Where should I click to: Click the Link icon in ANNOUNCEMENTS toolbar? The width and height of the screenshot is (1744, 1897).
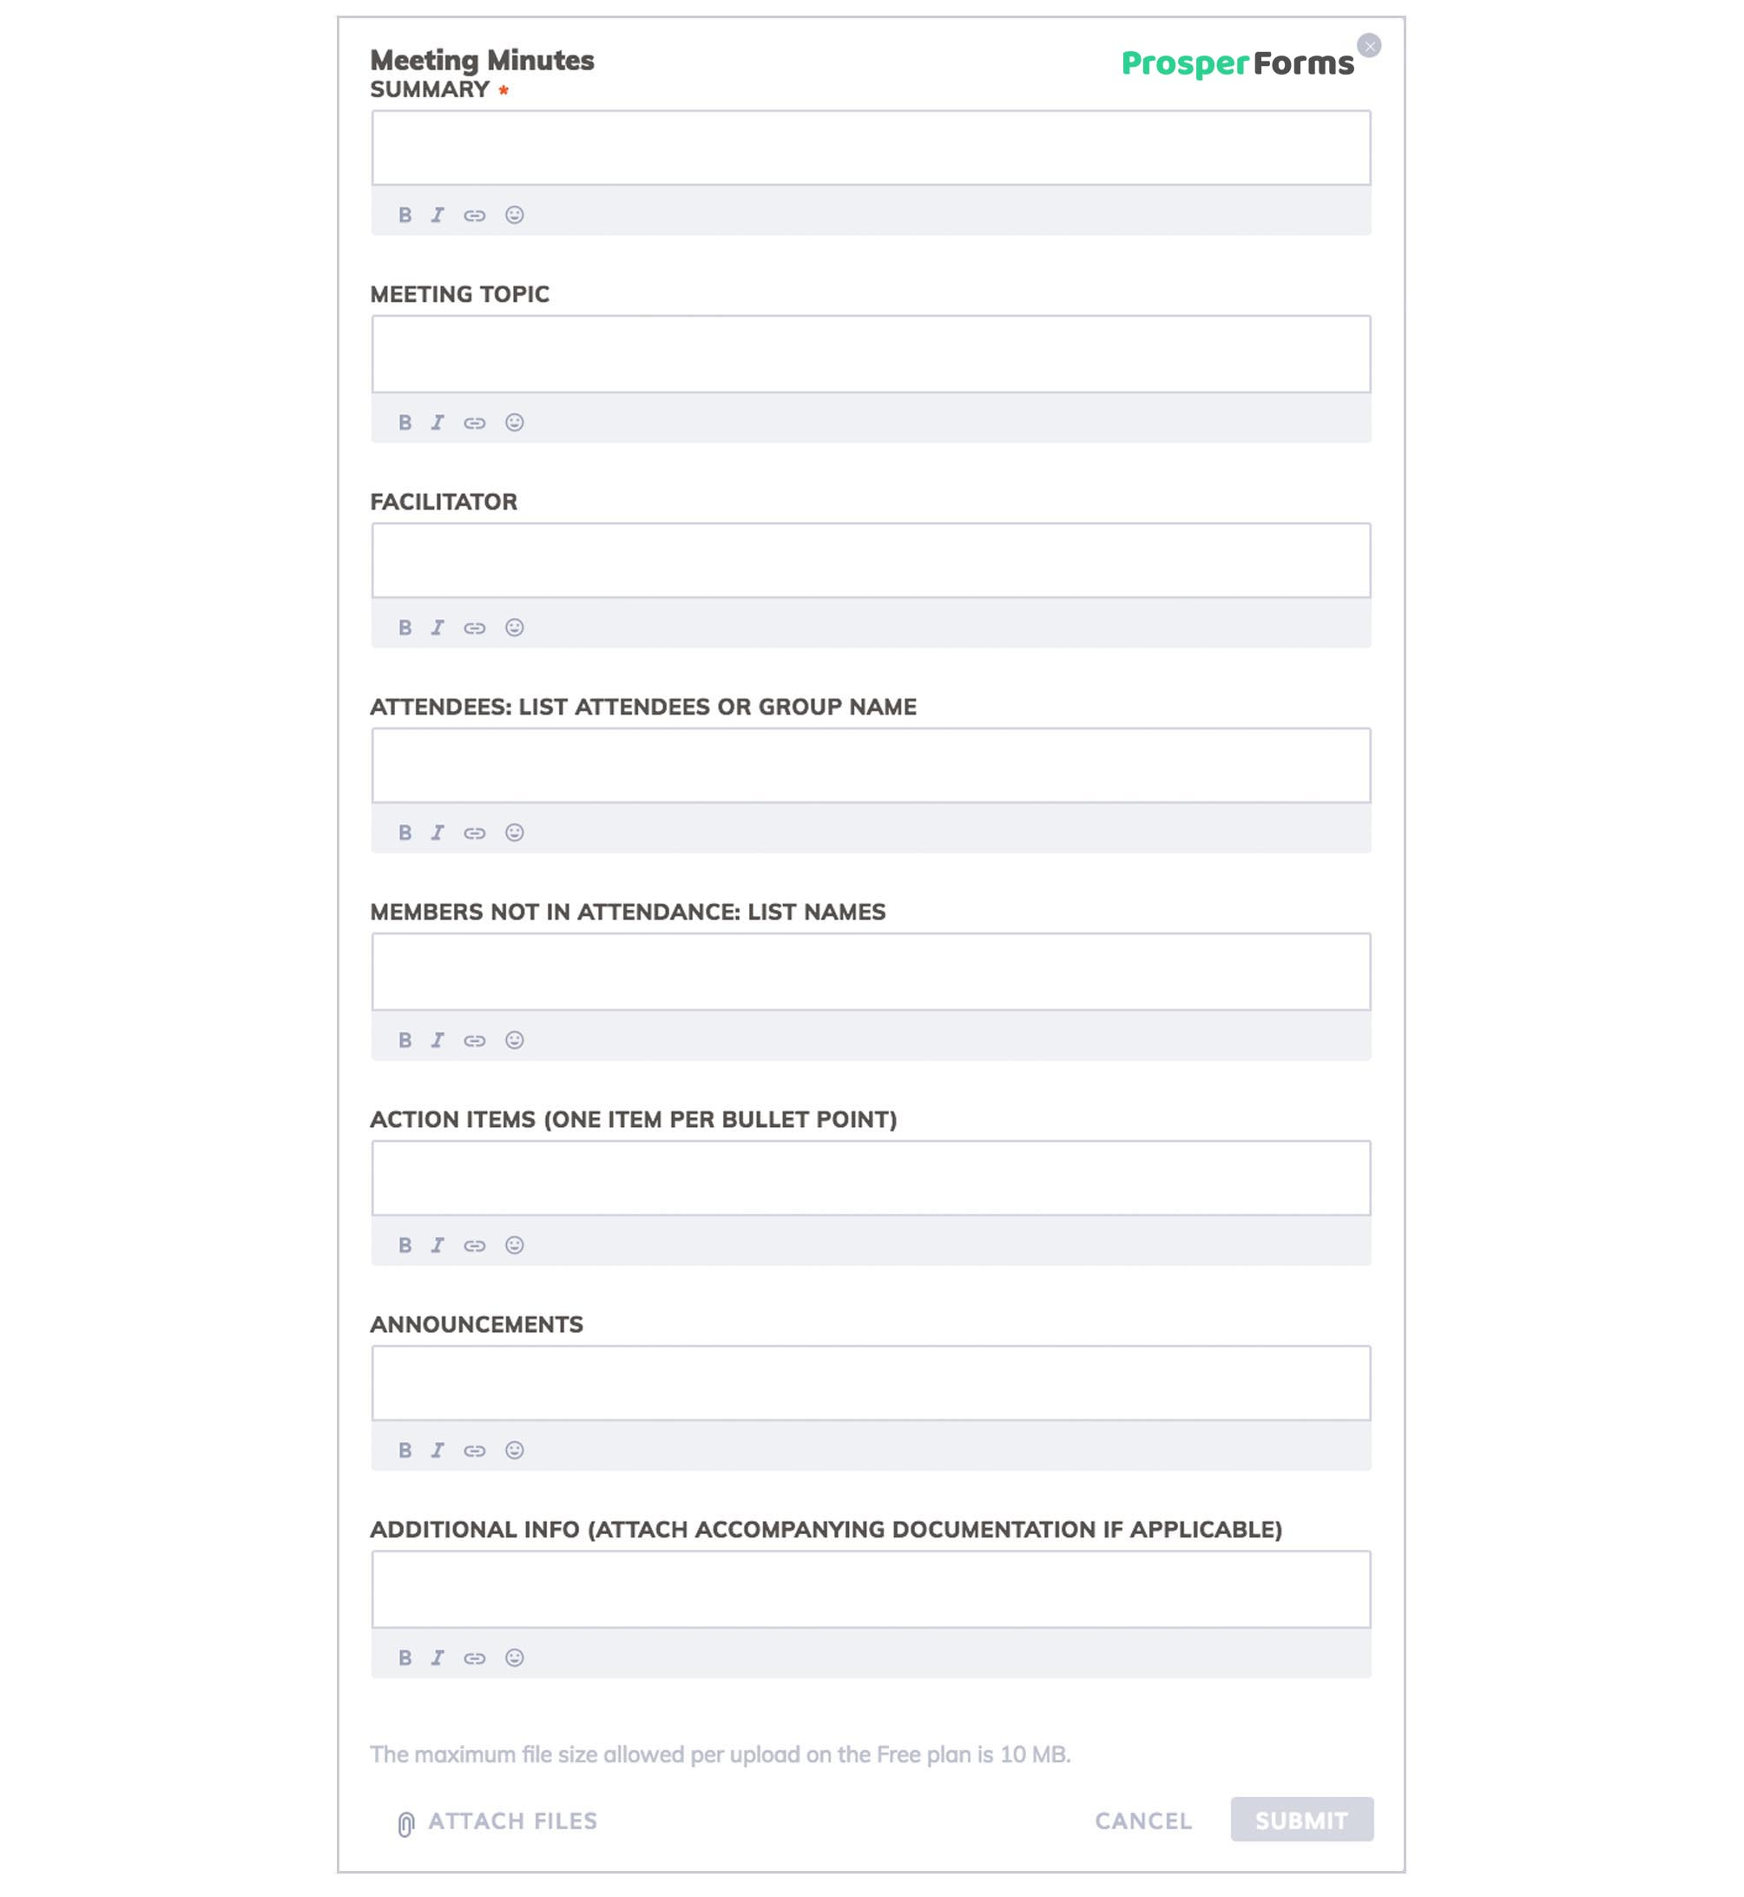[476, 1449]
